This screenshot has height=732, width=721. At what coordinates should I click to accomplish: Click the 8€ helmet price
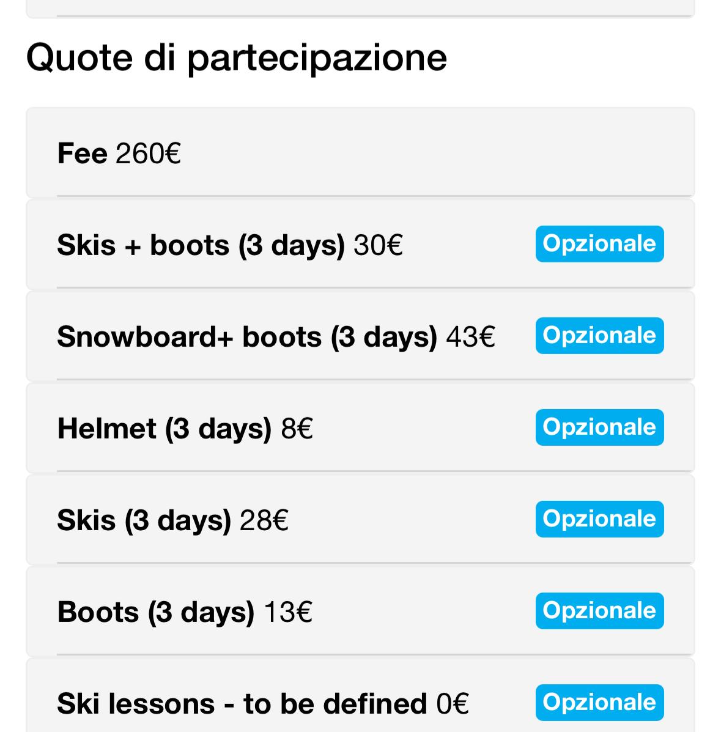(x=297, y=428)
